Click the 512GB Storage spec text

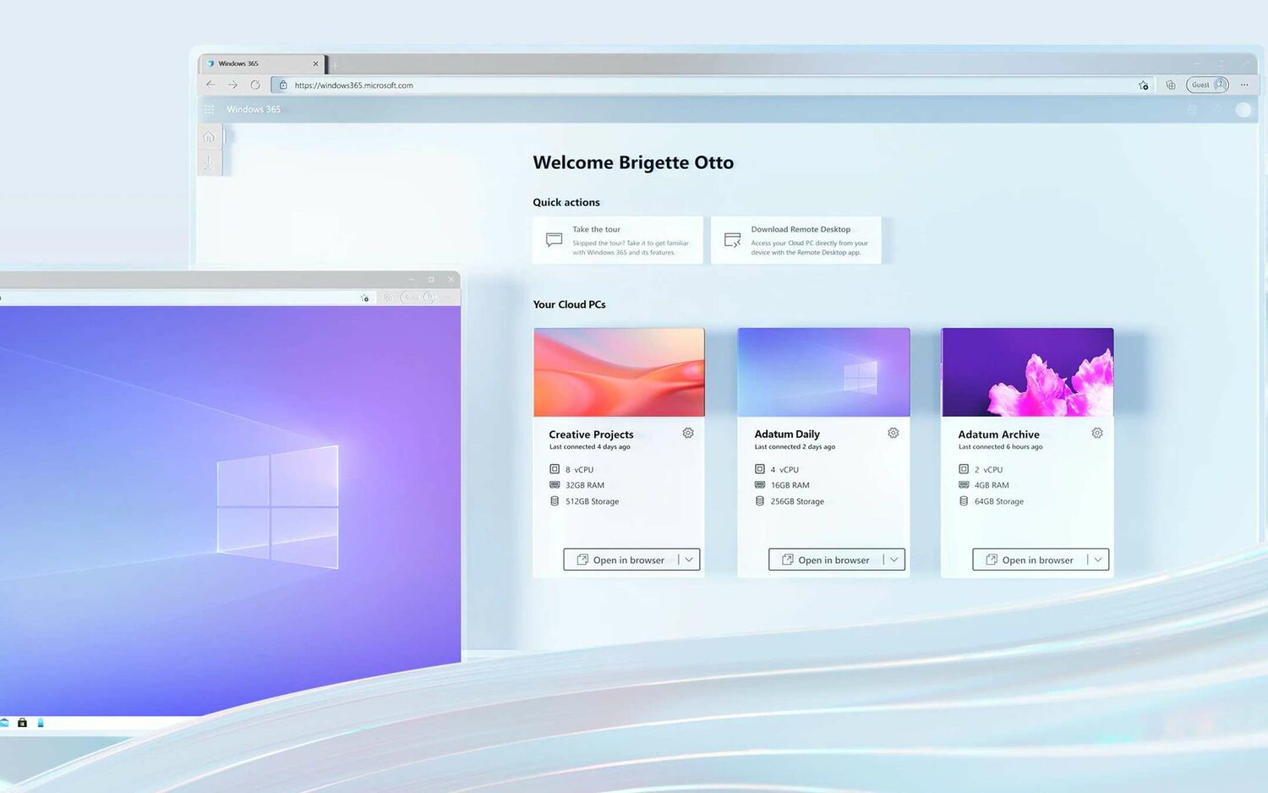[x=592, y=501]
